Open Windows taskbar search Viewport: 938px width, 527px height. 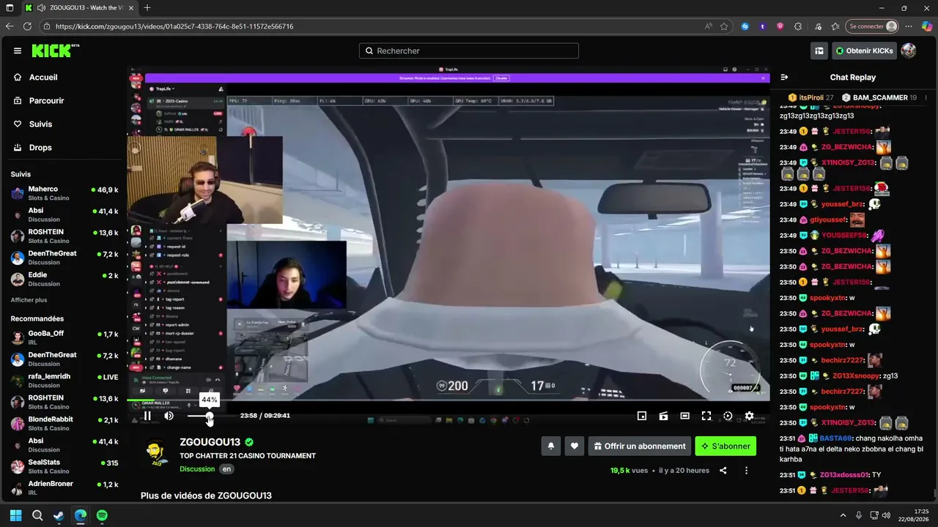coord(37,515)
